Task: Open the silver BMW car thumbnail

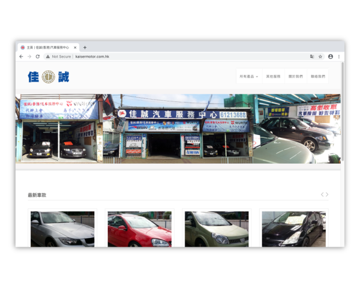Action: (x=62, y=229)
